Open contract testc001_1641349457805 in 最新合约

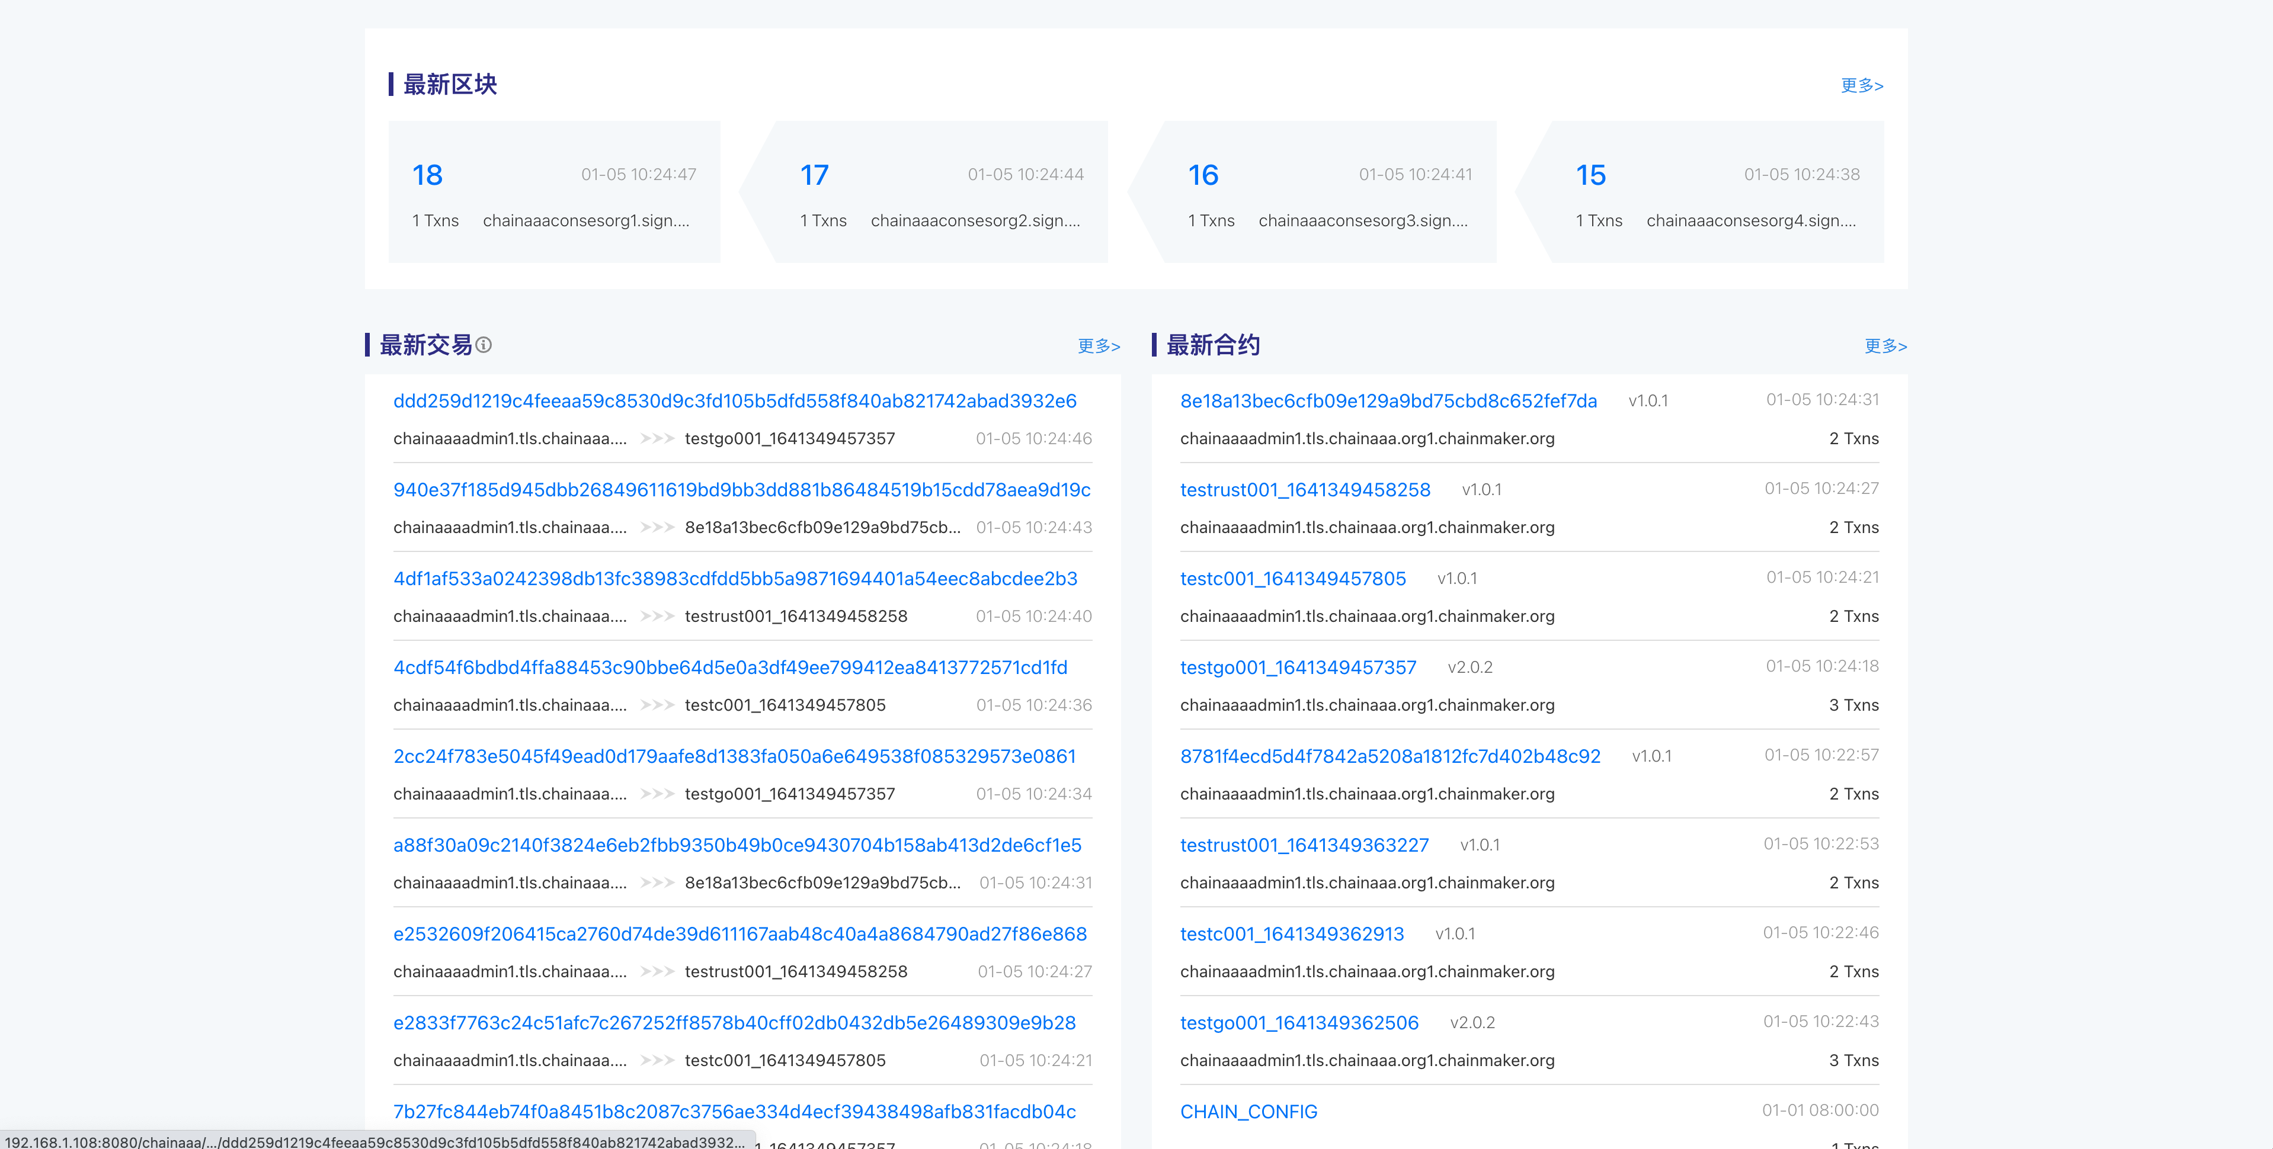(1294, 579)
